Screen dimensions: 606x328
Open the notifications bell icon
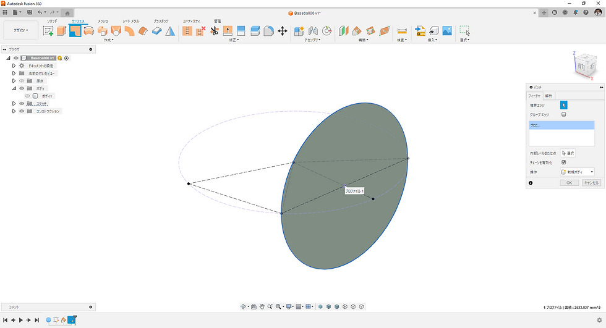pyautogui.click(x=576, y=12)
